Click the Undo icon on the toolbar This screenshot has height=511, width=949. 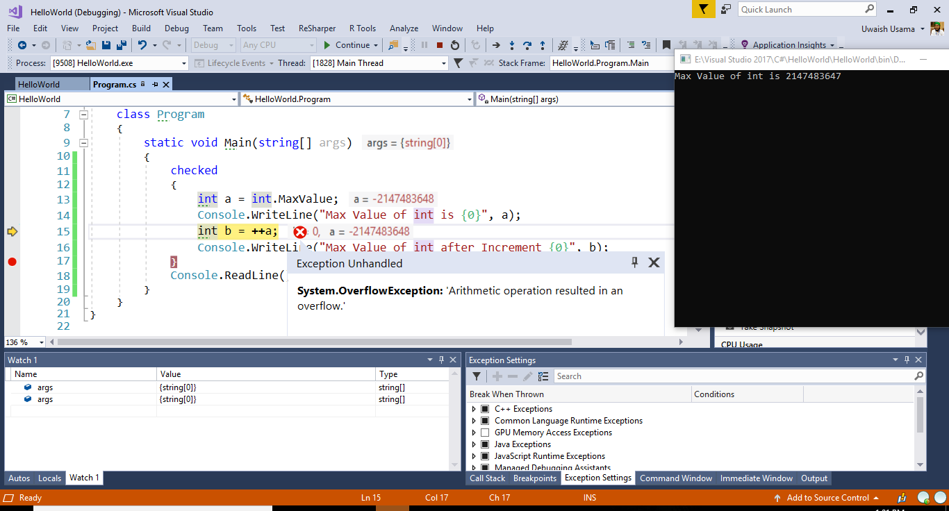[x=141, y=44]
